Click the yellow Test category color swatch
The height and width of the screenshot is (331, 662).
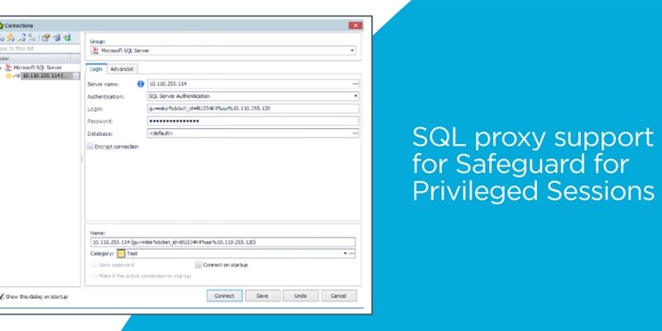[121, 254]
